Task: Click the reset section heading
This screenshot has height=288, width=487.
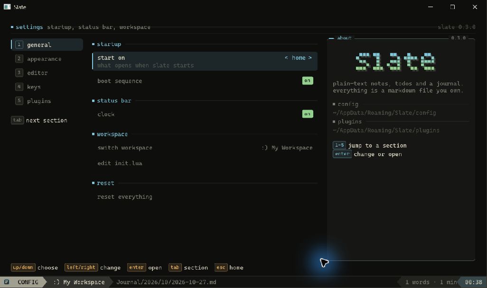Action: pos(105,183)
